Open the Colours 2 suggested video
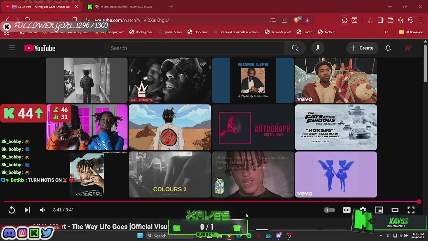428x241 pixels. point(170,175)
